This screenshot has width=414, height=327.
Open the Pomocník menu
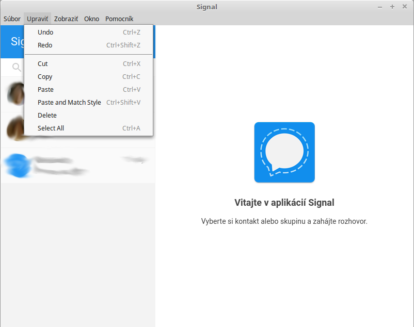click(x=119, y=19)
